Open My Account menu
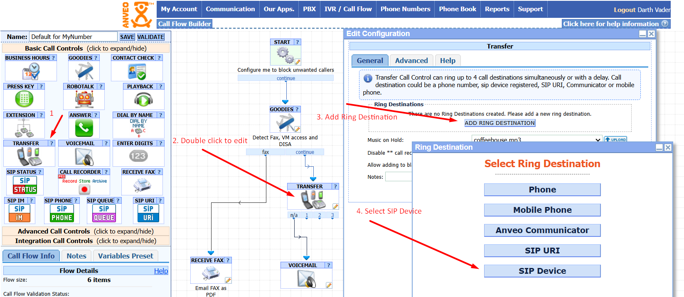 [179, 9]
